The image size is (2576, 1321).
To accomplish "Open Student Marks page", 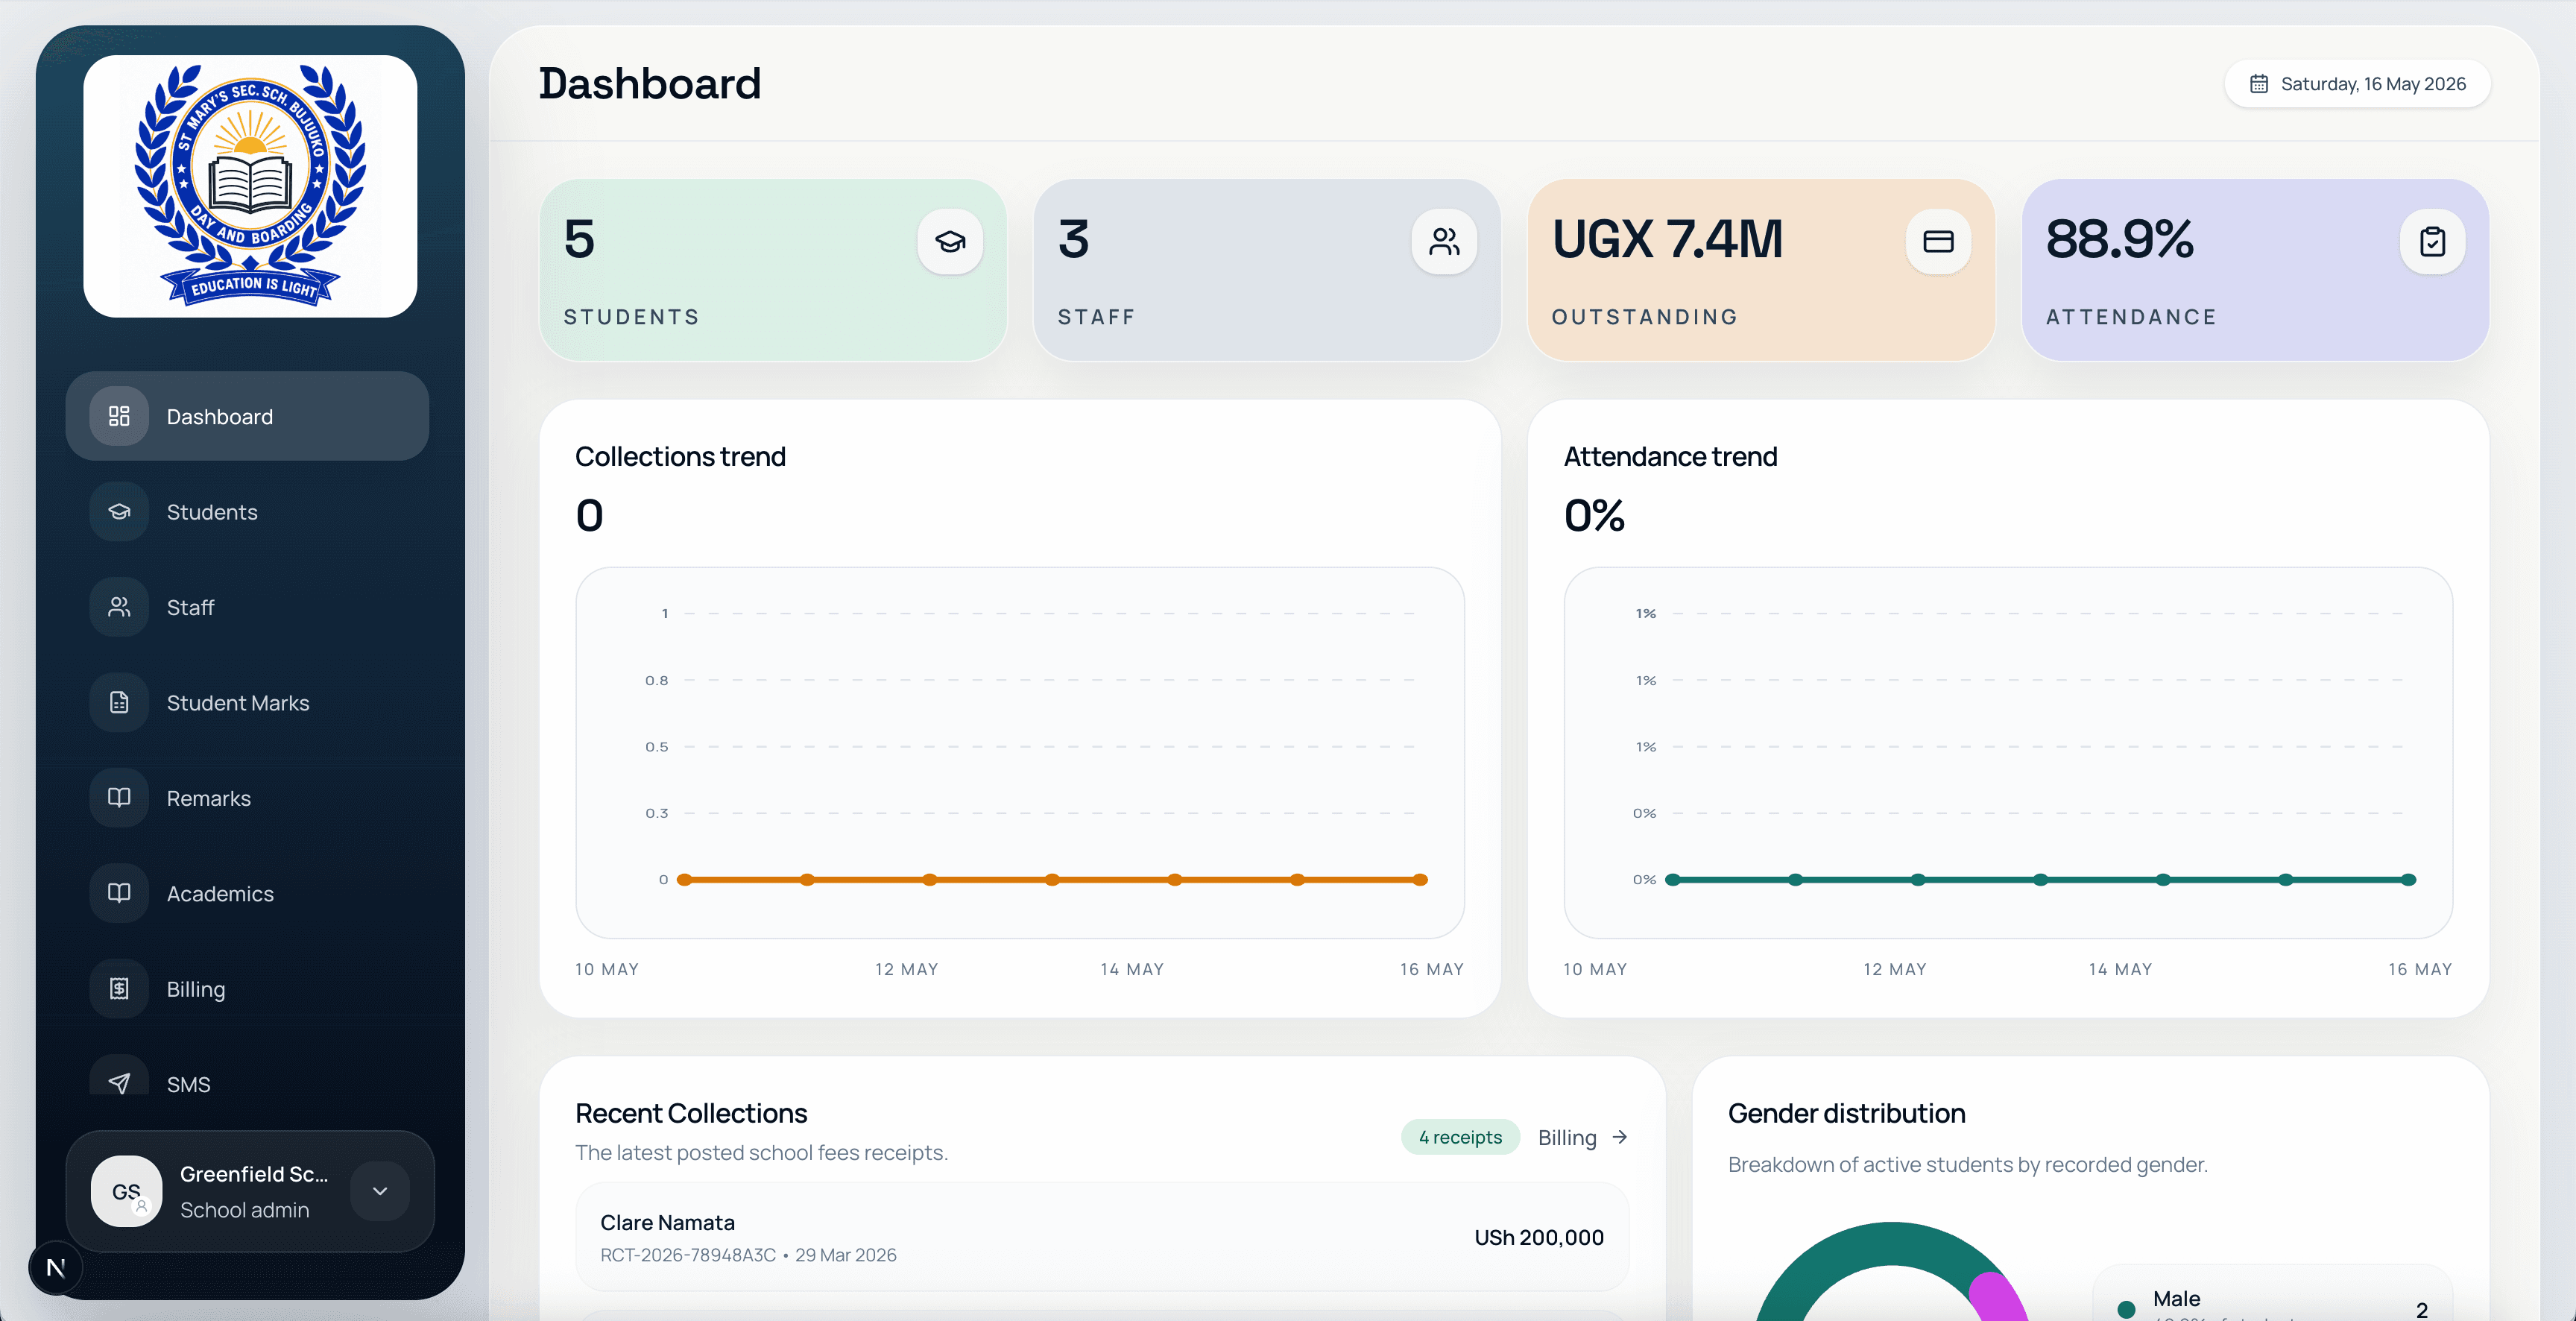I will [247, 703].
